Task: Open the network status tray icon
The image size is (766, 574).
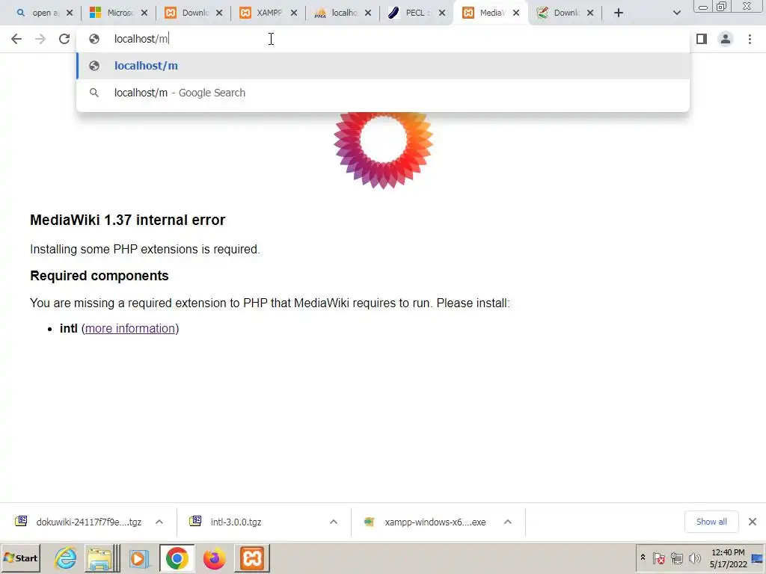Action: [x=676, y=558]
